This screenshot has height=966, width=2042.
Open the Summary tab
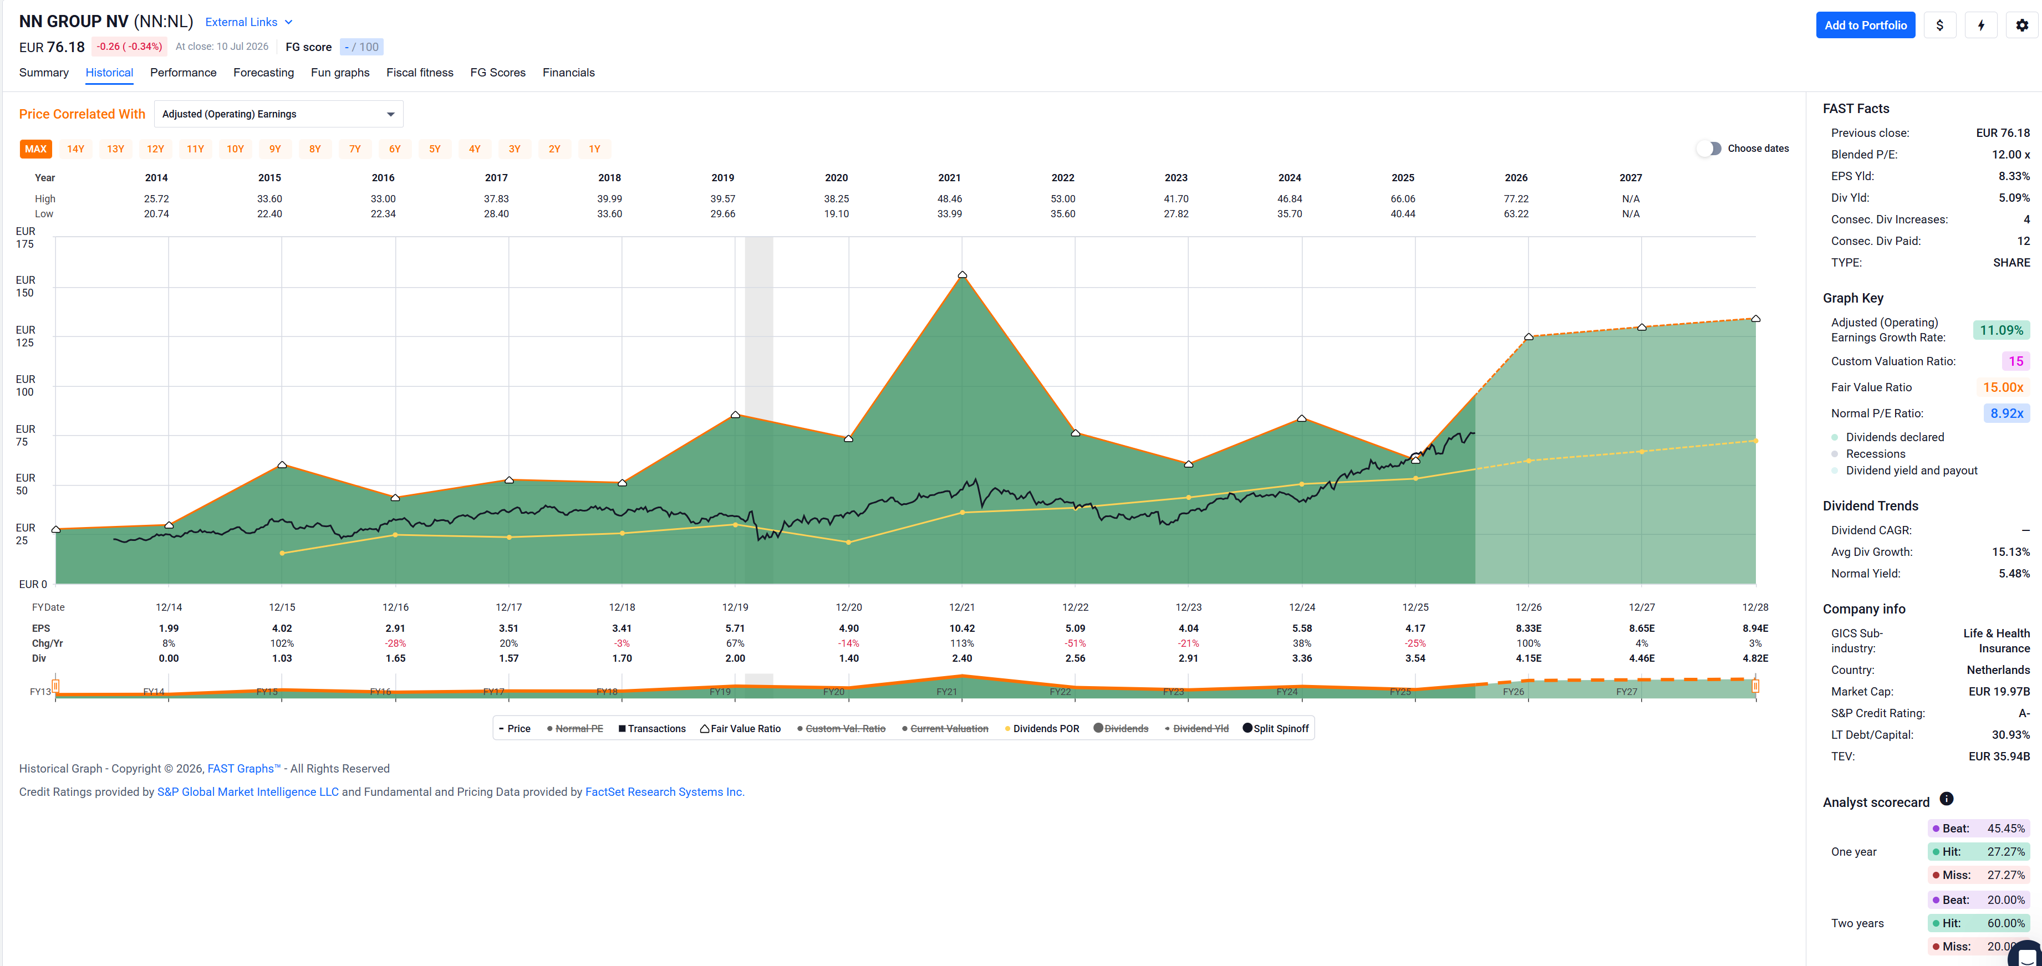(x=44, y=72)
